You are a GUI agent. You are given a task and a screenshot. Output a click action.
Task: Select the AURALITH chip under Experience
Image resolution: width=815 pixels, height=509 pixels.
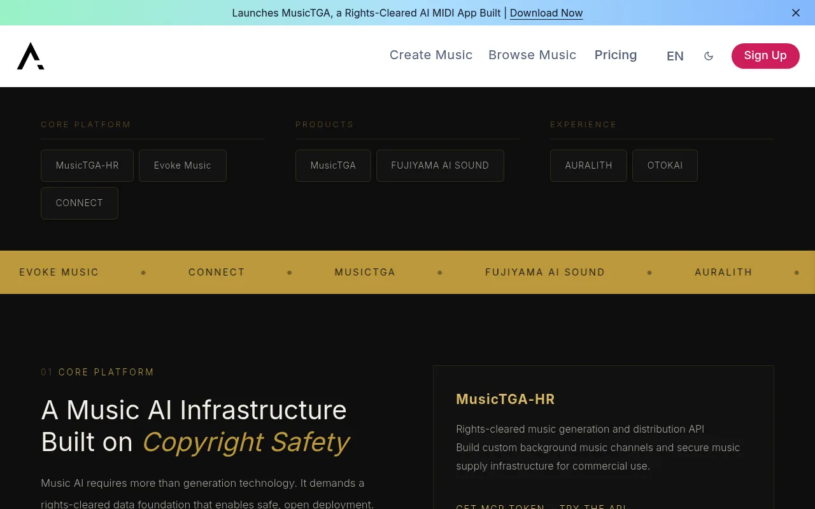pyautogui.click(x=588, y=165)
